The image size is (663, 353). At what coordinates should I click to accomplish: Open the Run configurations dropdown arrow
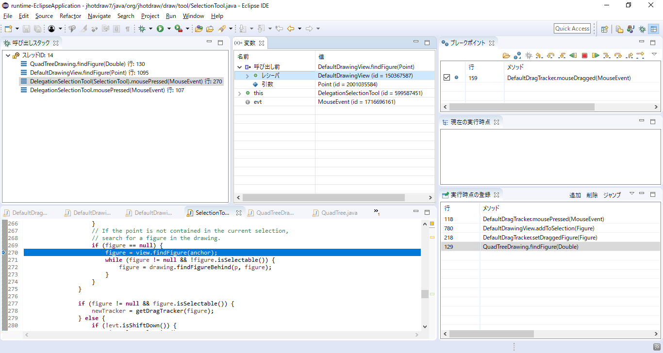pyautogui.click(x=169, y=29)
